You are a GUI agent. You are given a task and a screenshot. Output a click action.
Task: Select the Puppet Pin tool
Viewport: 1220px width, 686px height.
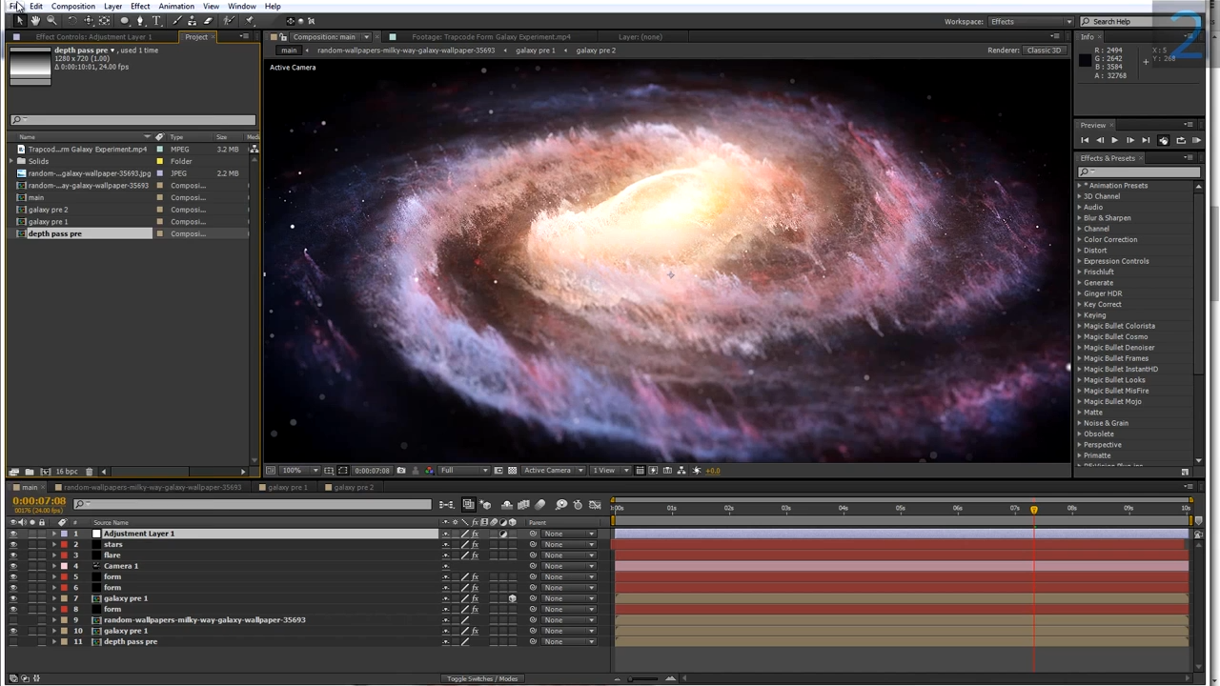coord(250,21)
